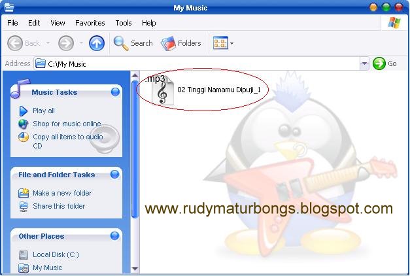The width and height of the screenshot is (410, 276).
Task: Click the My Music link in Other Places
Action: point(47,267)
